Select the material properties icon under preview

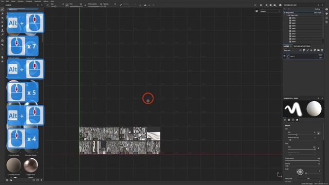[297, 120]
